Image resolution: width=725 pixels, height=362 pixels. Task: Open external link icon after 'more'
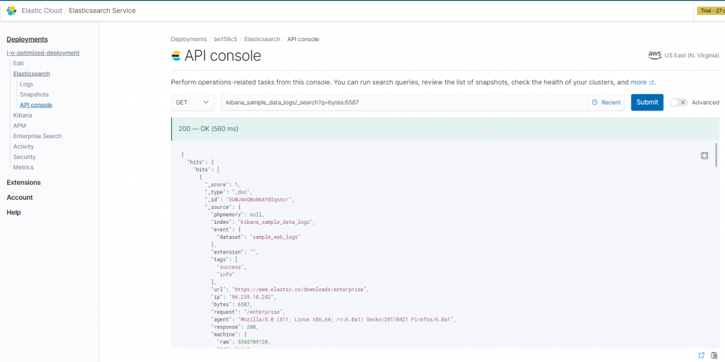point(652,83)
